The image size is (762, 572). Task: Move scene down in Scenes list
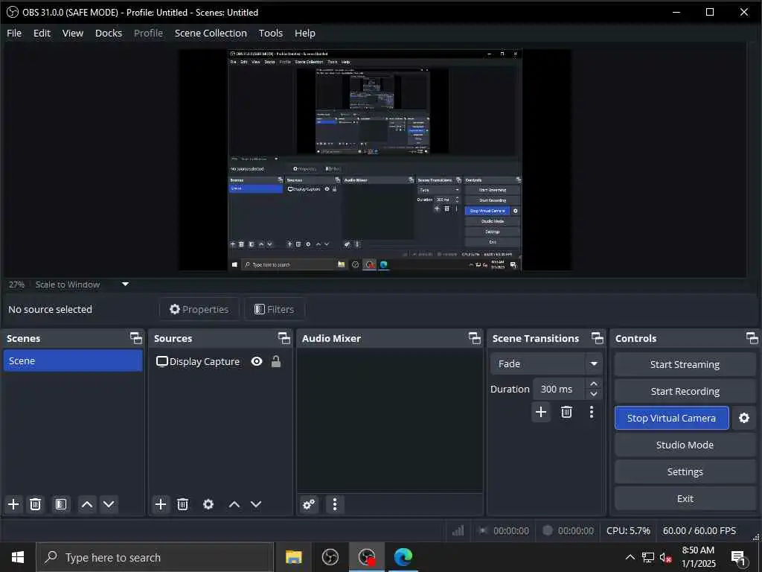109,504
